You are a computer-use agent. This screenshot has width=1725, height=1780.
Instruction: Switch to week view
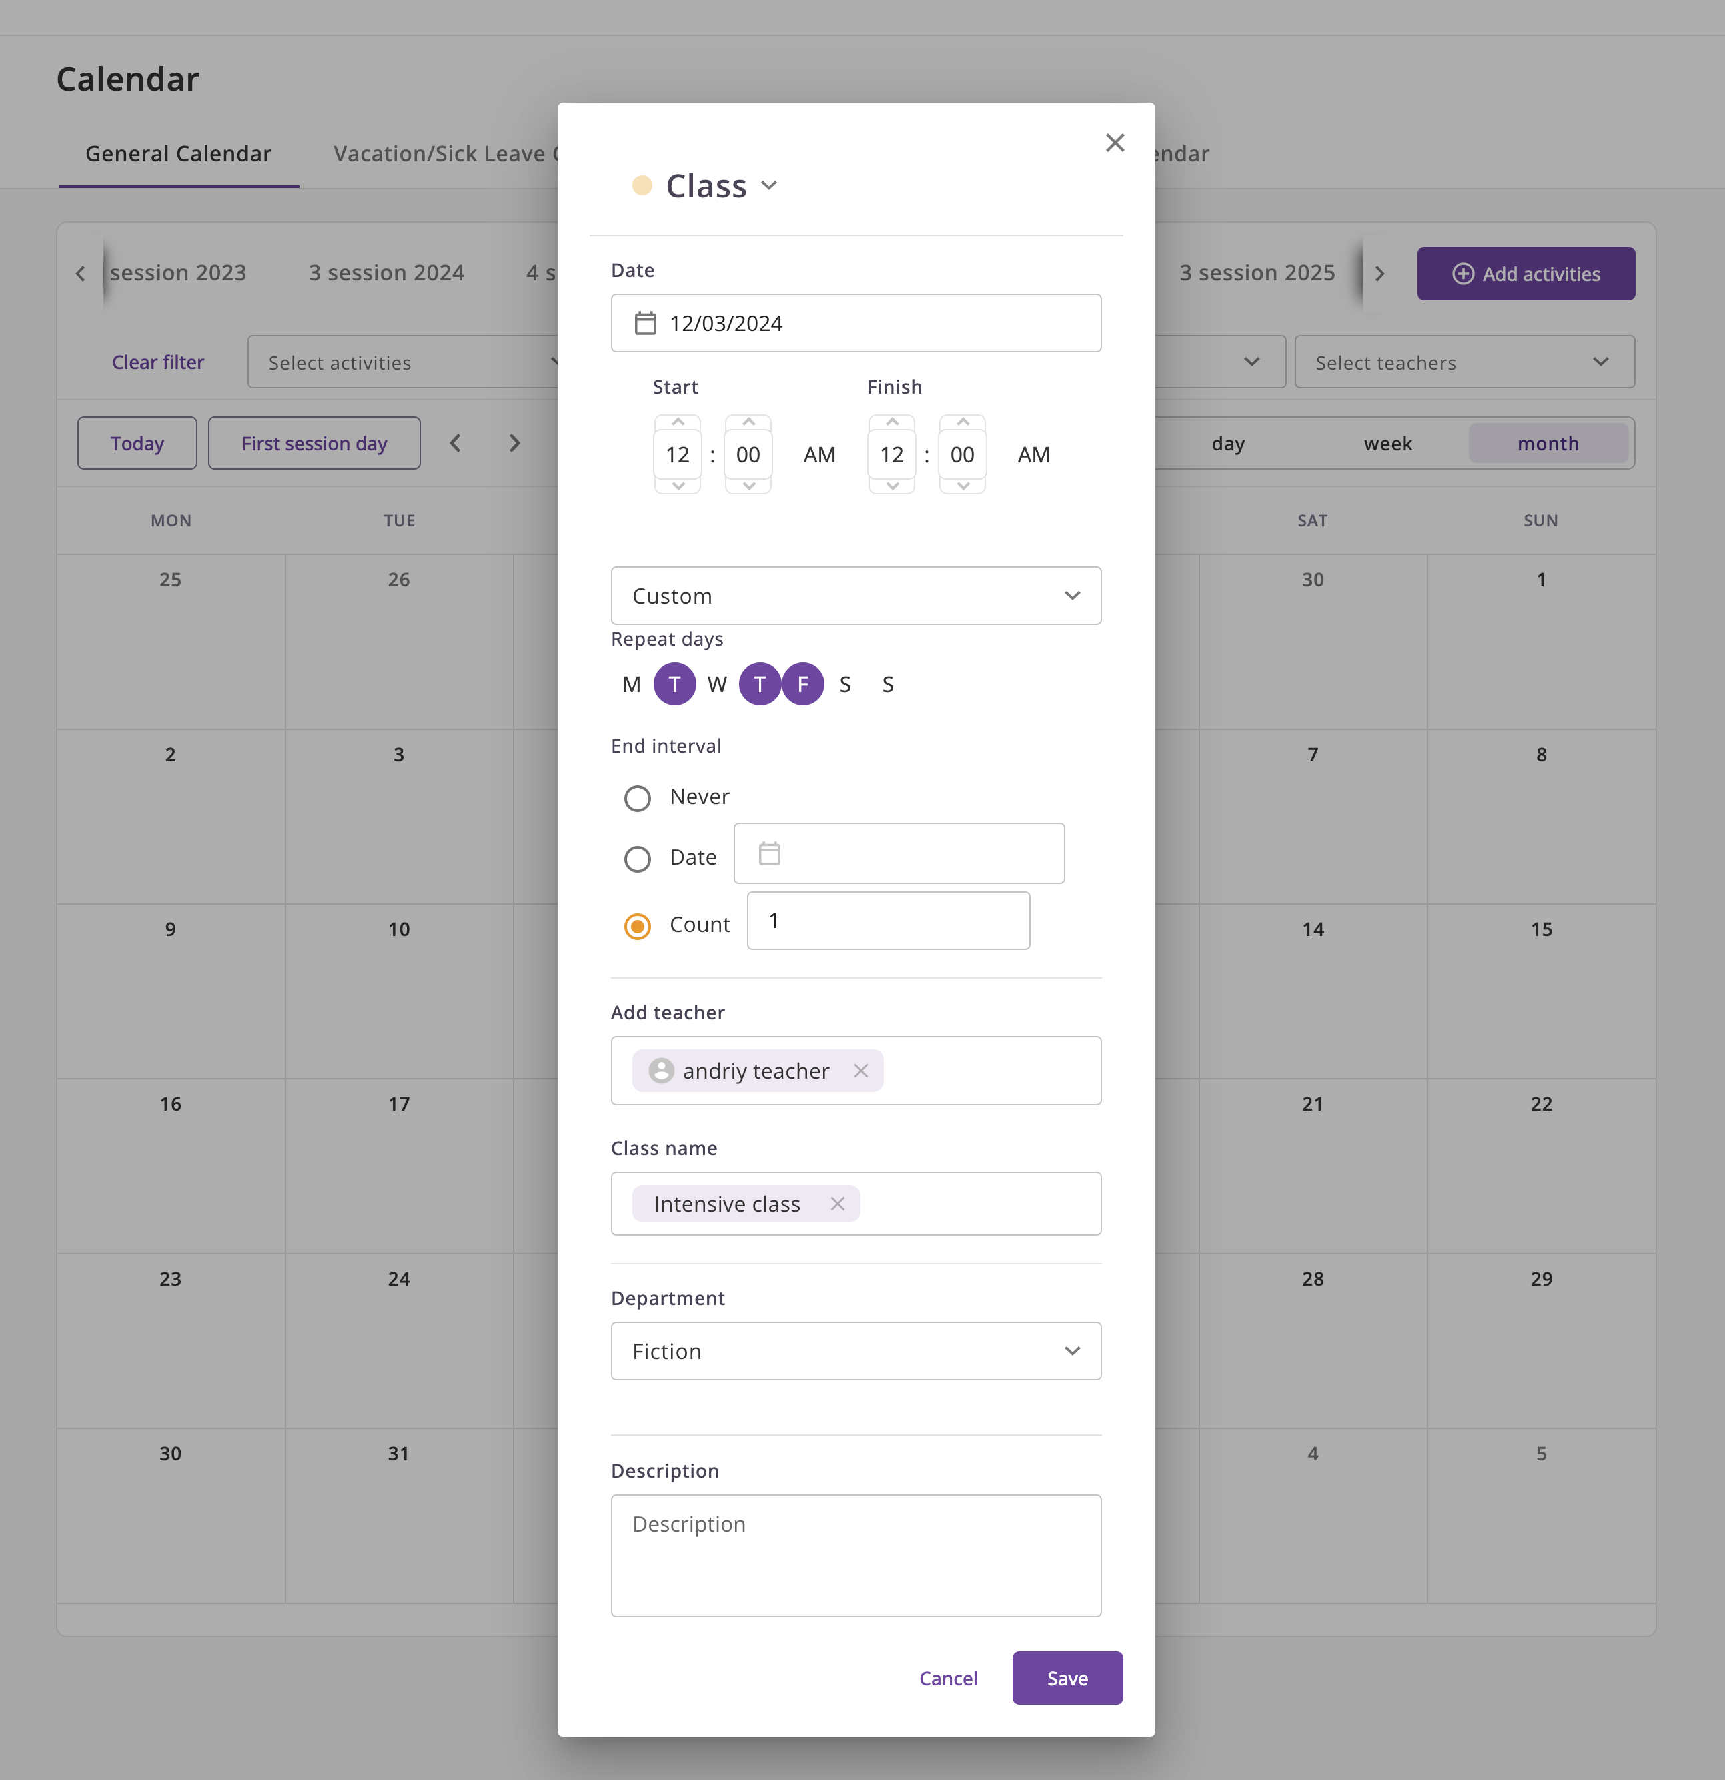pos(1387,443)
